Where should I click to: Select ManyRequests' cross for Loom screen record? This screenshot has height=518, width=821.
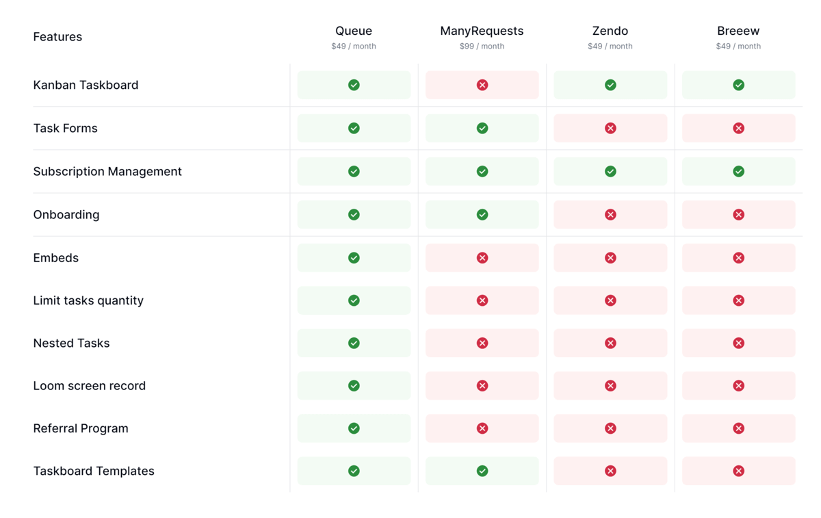[x=482, y=385]
